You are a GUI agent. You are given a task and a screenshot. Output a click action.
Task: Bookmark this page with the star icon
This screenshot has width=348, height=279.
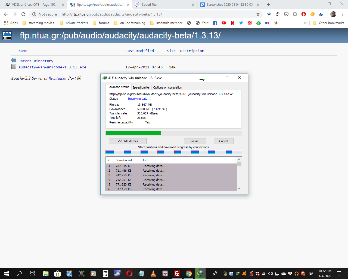click(x=258, y=14)
